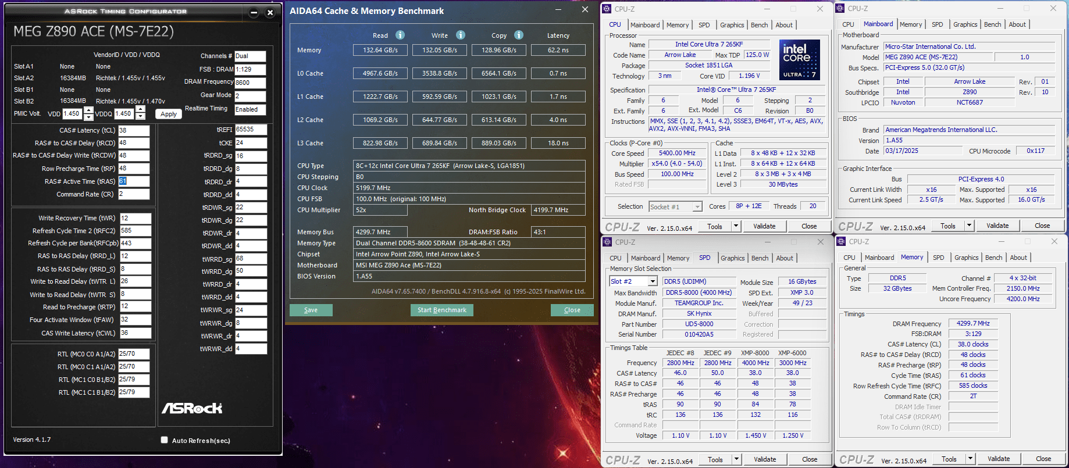The height and width of the screenshot is (468, 1069).
Task: Switch to the Bench tab in the CPU-Z CPU window
Action: (759, 25)
